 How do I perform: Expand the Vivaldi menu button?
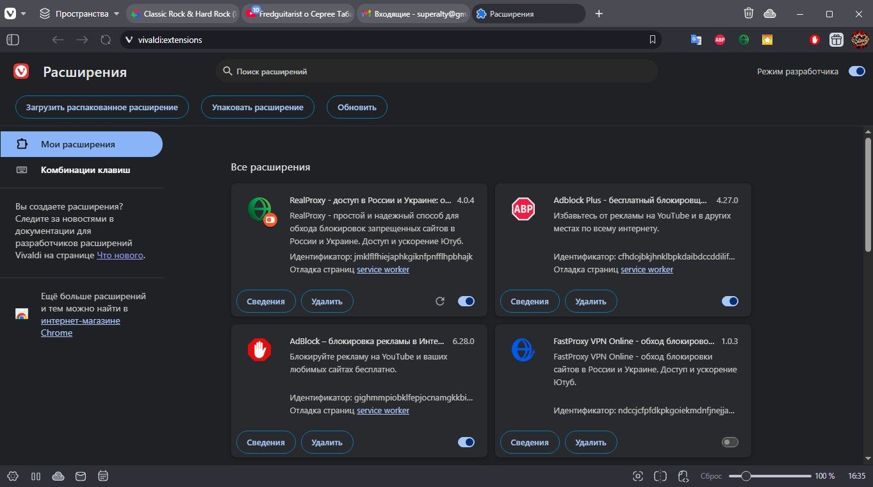pos(15,13)
